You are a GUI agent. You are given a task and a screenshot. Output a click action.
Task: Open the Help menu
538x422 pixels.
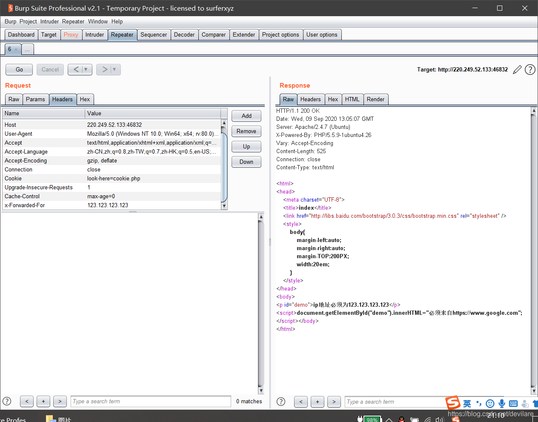pyautogui.click(x=117, y=21)
